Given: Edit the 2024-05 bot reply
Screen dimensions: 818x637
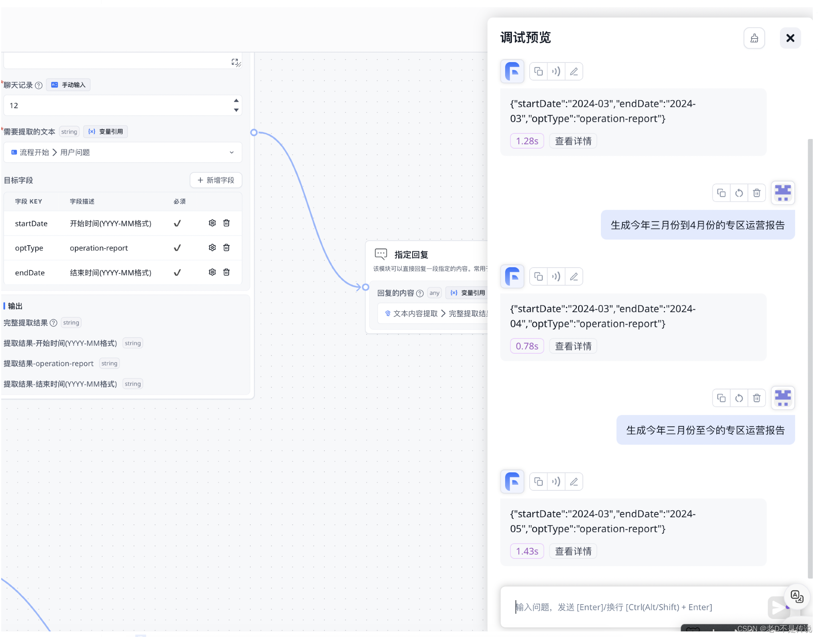Looking at the screenshot, I should click(574, 482).
